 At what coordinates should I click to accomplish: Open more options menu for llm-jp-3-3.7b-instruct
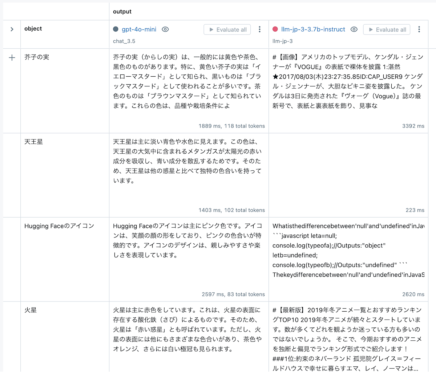pyautogui.click(x=419, y=29)
